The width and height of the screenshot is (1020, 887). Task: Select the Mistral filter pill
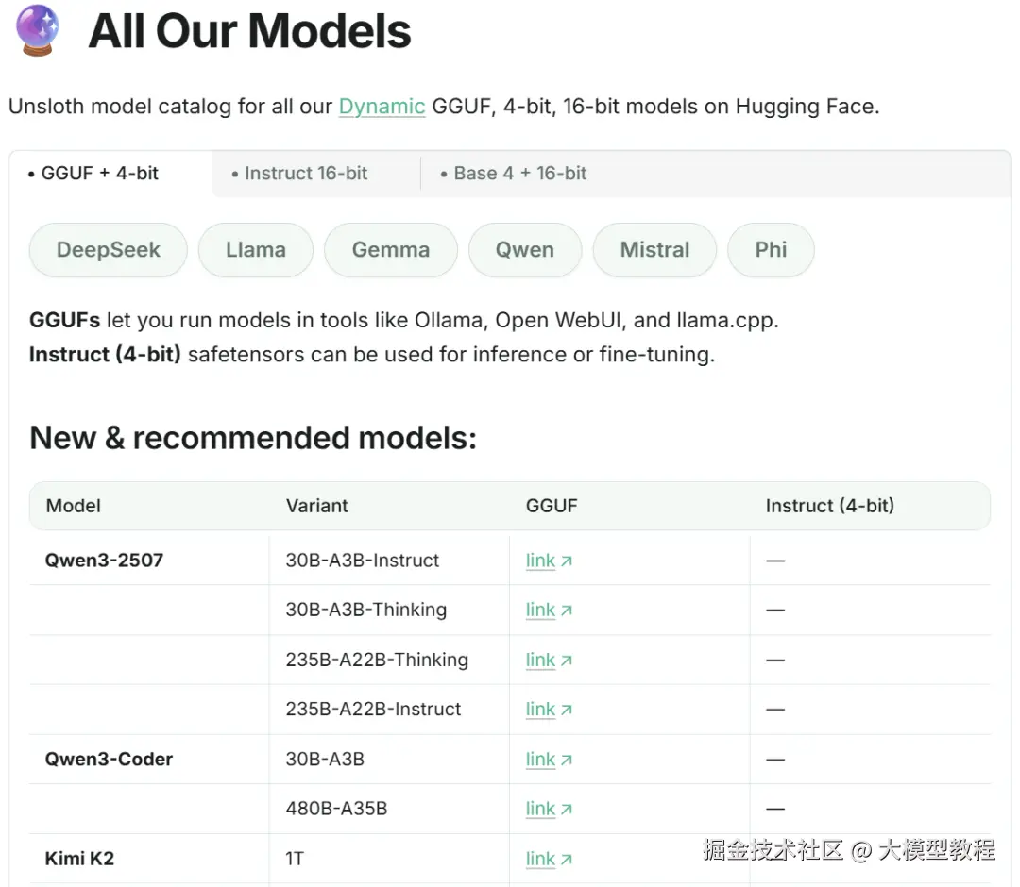click(x=654, y=249)
